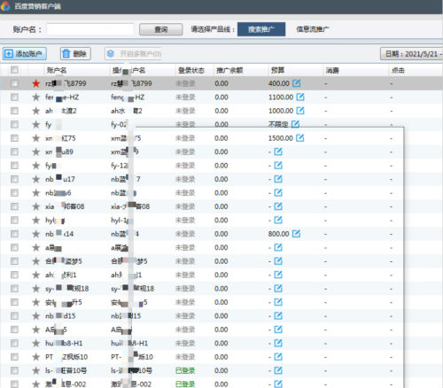This screenshot has width=443, height=388.
Task: Toggle select-all checkbox in table header
Action: 14,70
